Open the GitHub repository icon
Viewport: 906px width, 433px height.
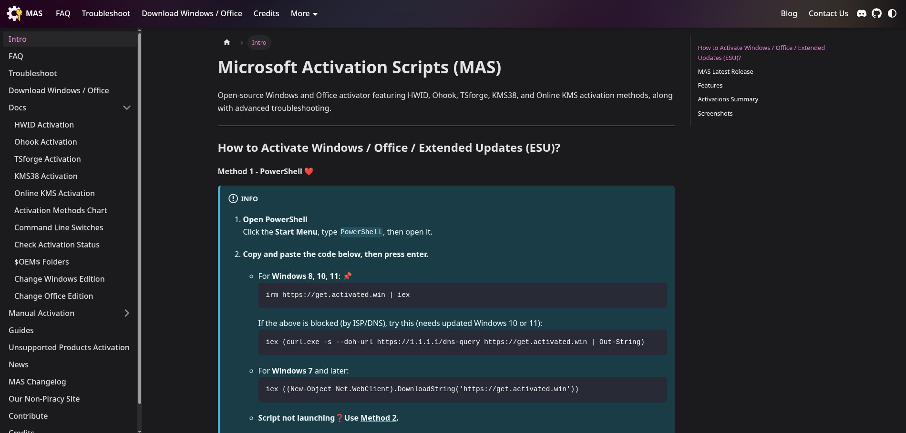[876, 13]
